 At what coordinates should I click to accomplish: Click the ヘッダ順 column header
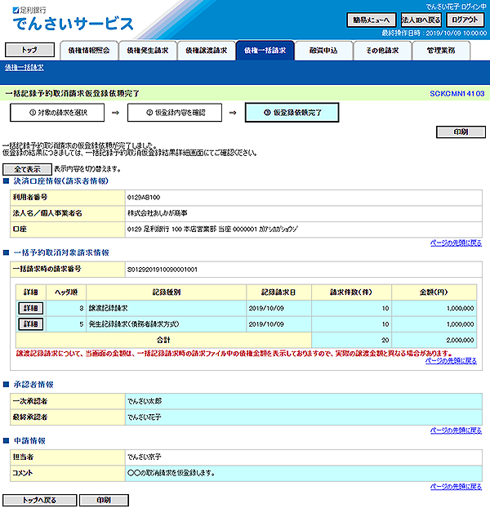(x=66, y=292)
